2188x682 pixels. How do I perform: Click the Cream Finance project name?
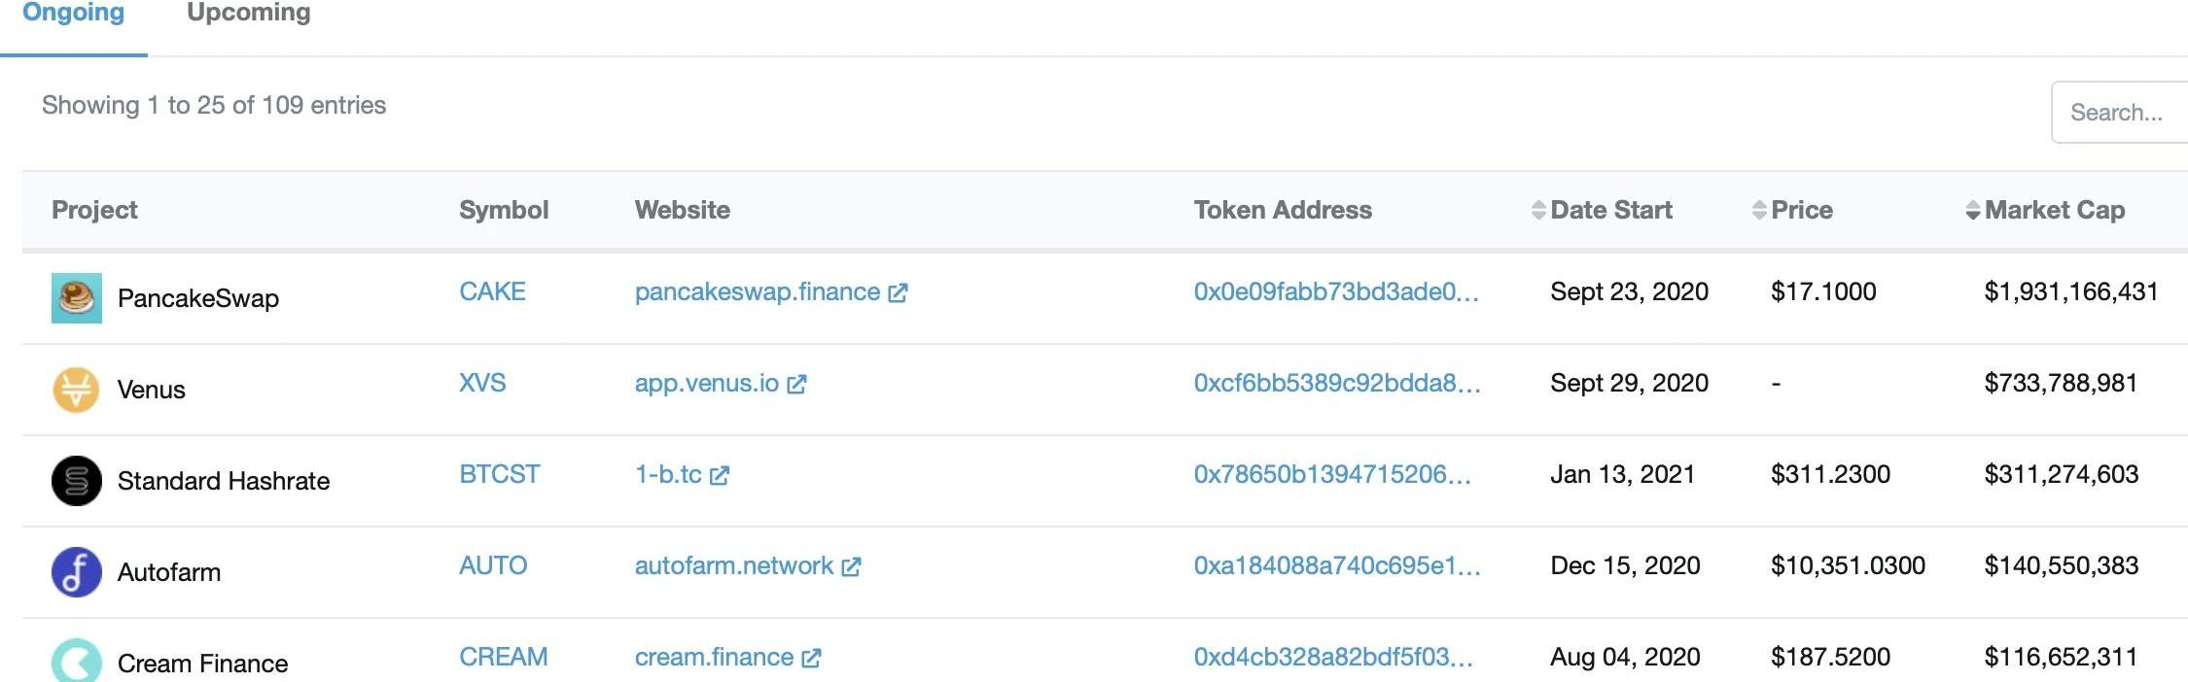(203, 664)
